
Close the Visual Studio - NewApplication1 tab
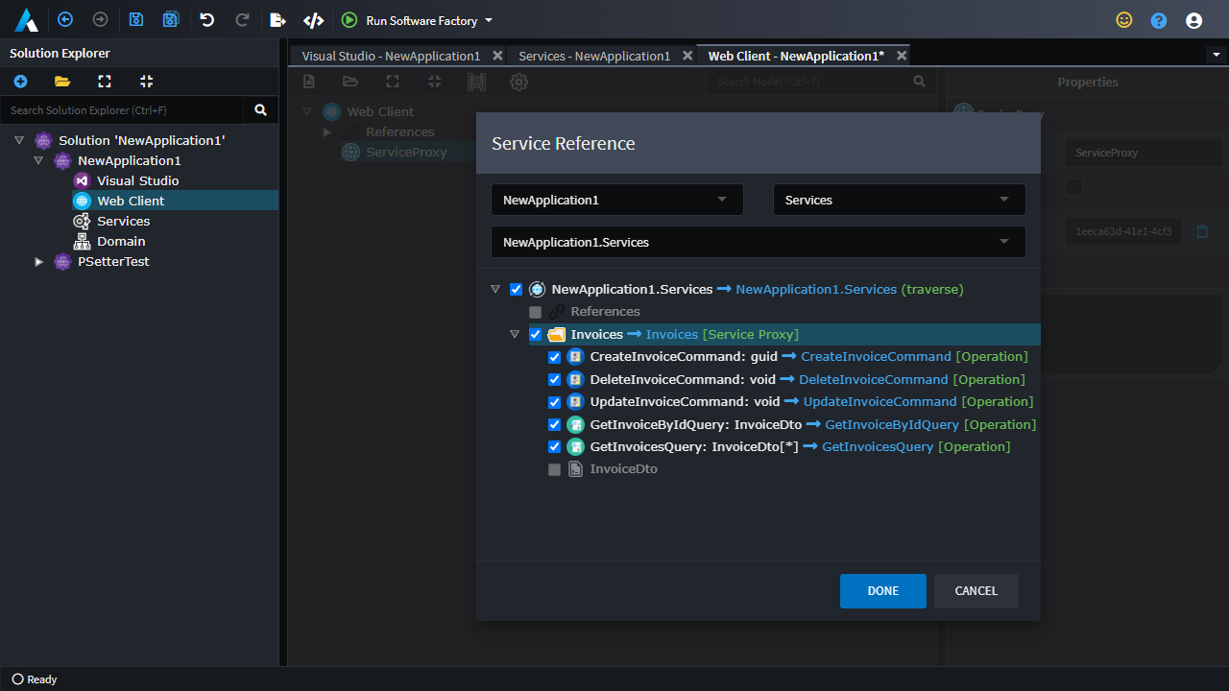click(x=497, y=56)
